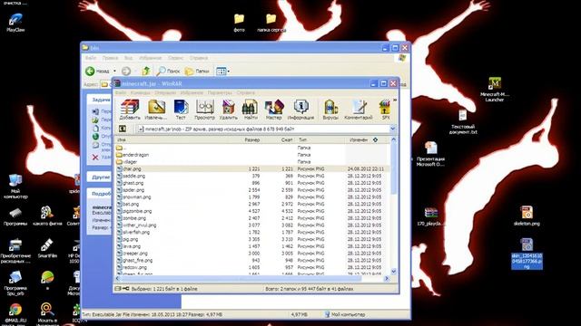The height and width of the screenshot is (326, 581).
Task: Click the Up folder icon in Explorer toolbar
Action: pos(146,71)
